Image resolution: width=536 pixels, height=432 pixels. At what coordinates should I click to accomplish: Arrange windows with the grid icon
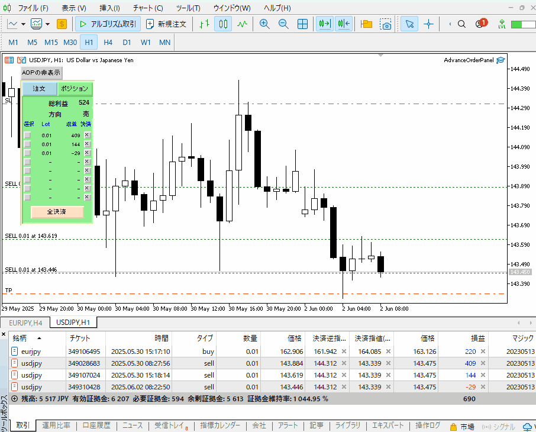click(x=302, y=24)
